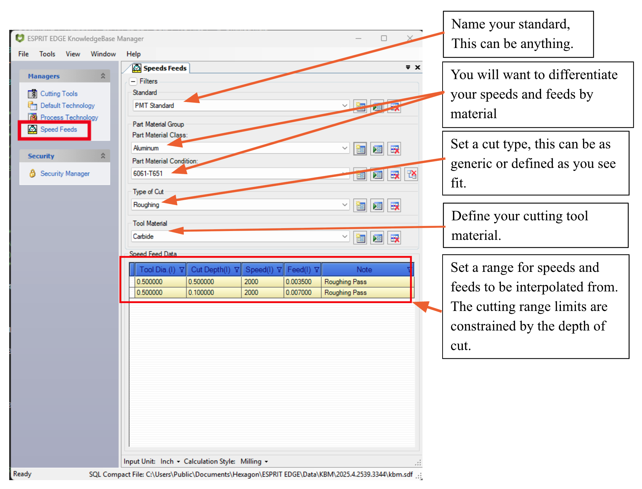Toggle the filter on the Speed(I) column
Viewport: 642px width, 489px height.
pyautogui.click(x=279, y=269)
